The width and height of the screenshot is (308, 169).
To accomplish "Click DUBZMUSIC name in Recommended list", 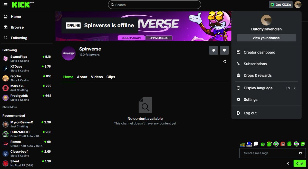I will coord(20,132).
